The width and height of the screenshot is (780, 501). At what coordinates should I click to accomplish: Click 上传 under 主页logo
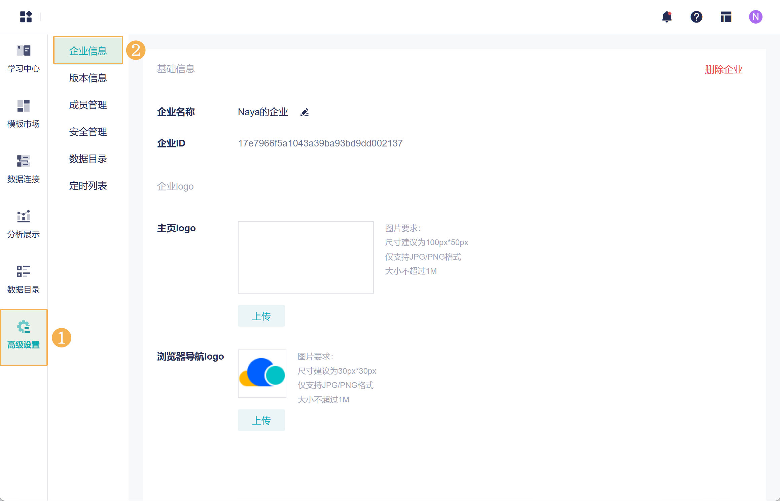pyautogui.click(x=261, y=316)
